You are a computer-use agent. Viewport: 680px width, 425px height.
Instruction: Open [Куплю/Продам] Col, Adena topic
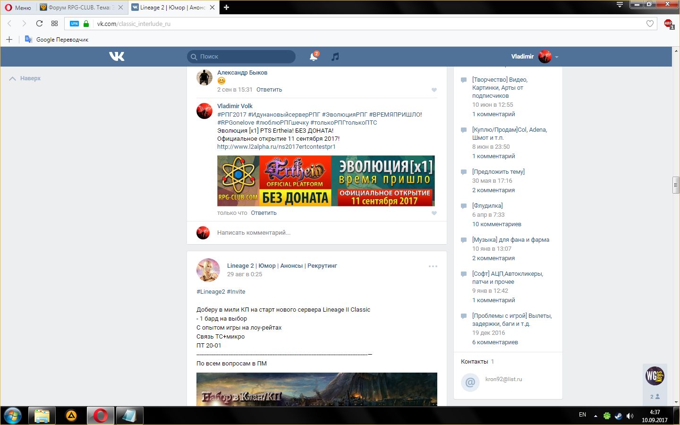[x=510, y=134]
